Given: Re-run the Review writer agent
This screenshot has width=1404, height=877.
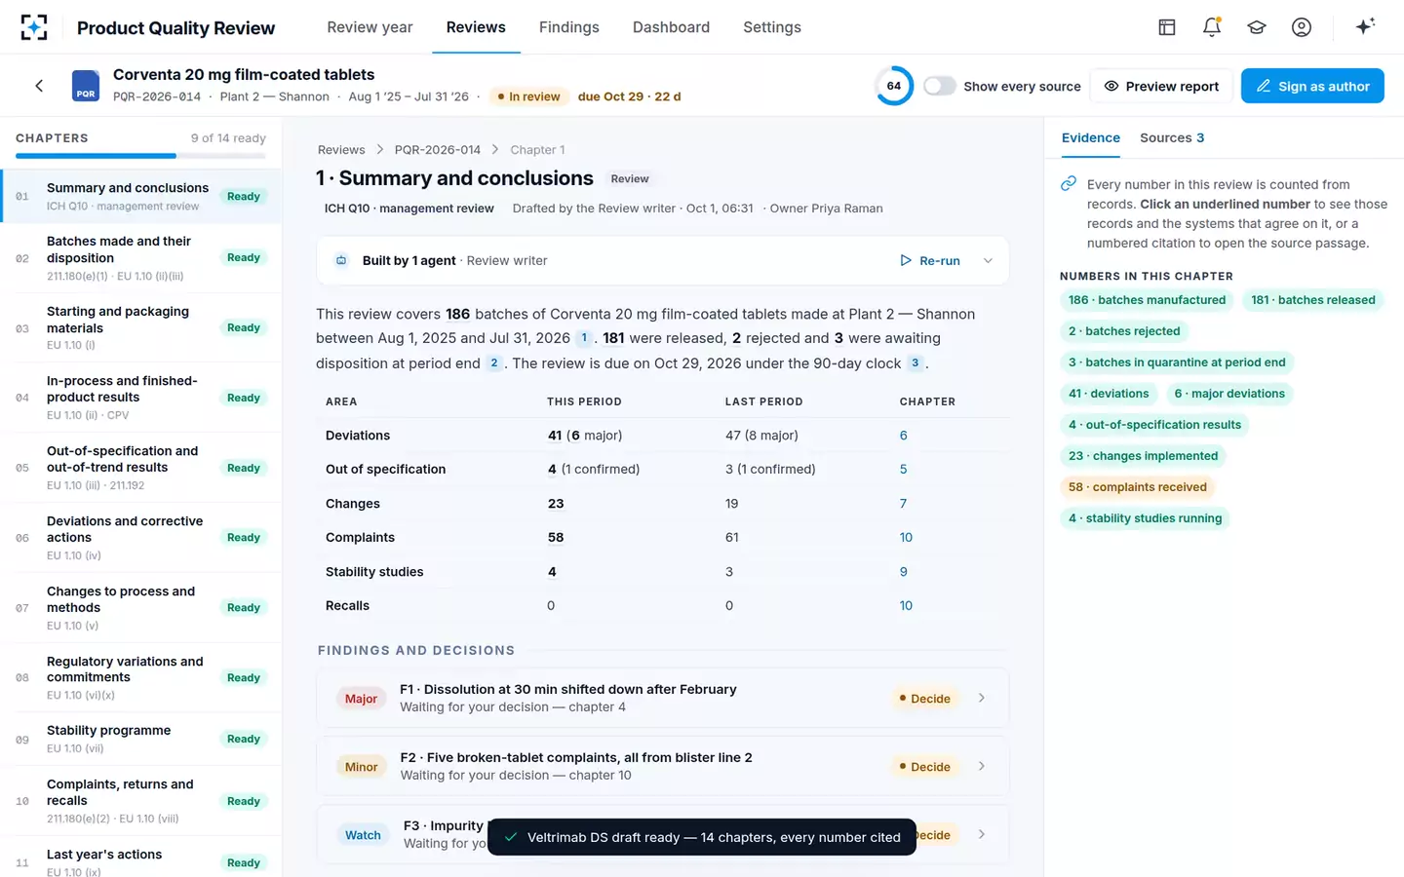Looking at the screenshot, I should tap(930, 260).
